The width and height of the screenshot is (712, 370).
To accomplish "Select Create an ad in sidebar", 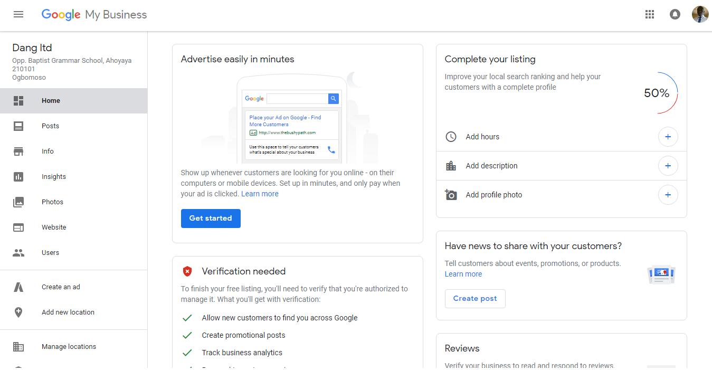I will 74,287.
